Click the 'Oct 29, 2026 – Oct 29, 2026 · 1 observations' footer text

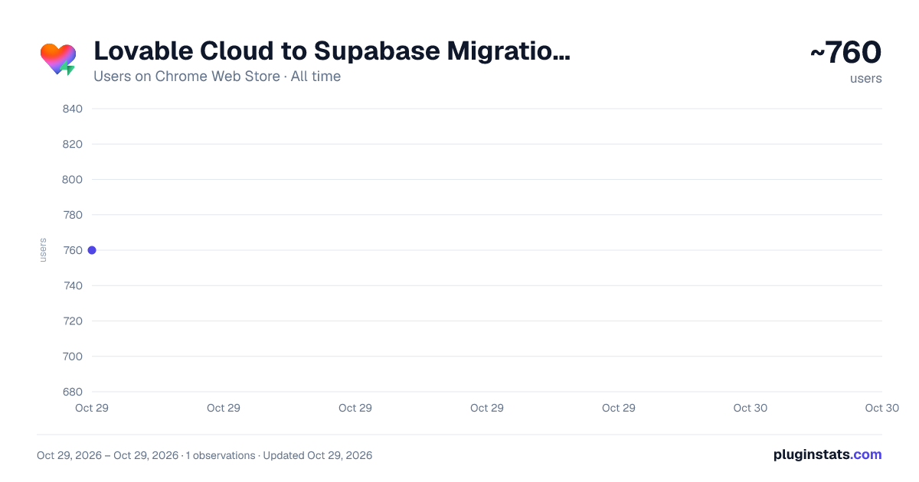tap(146, 455)
